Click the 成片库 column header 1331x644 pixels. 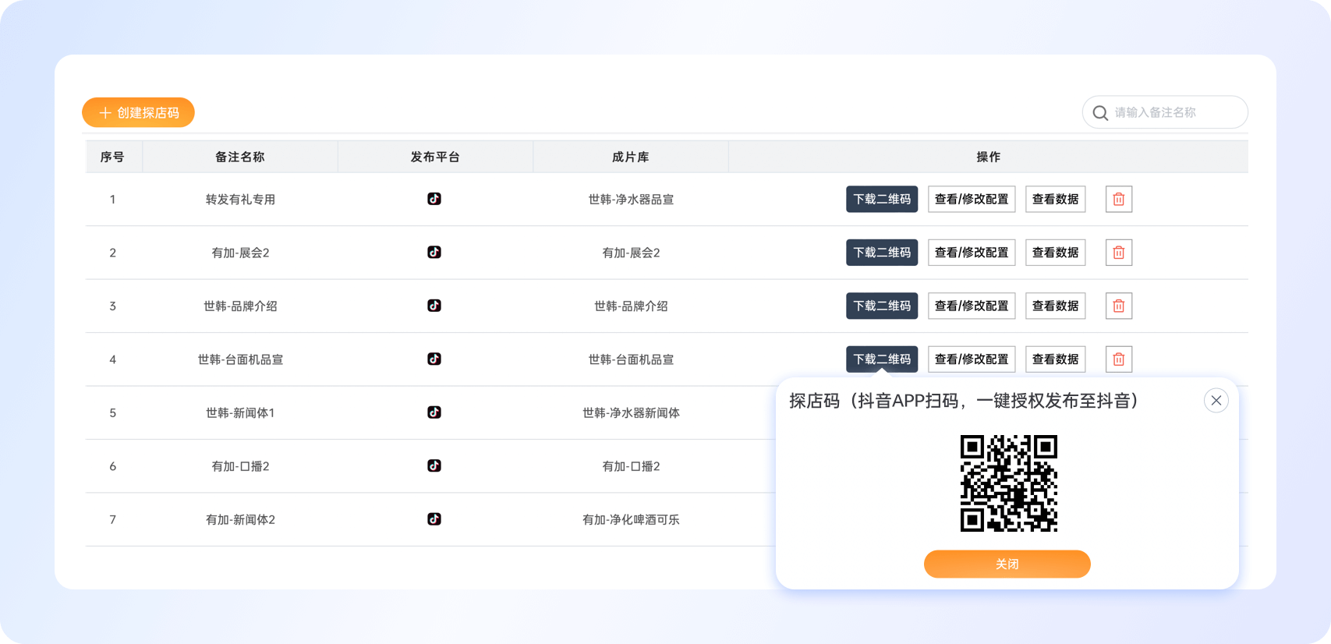point(631,157)
